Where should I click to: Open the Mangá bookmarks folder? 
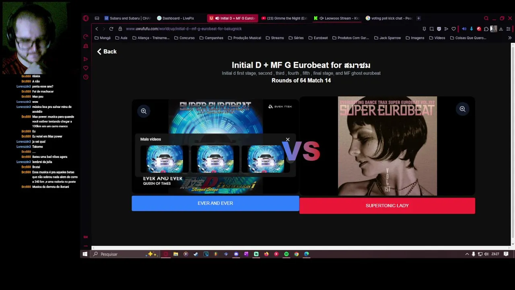point(102,38)
